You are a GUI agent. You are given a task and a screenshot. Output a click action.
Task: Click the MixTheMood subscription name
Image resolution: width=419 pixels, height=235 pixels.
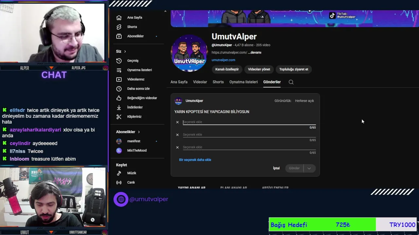pyautogui.click(x=137, y=150)
